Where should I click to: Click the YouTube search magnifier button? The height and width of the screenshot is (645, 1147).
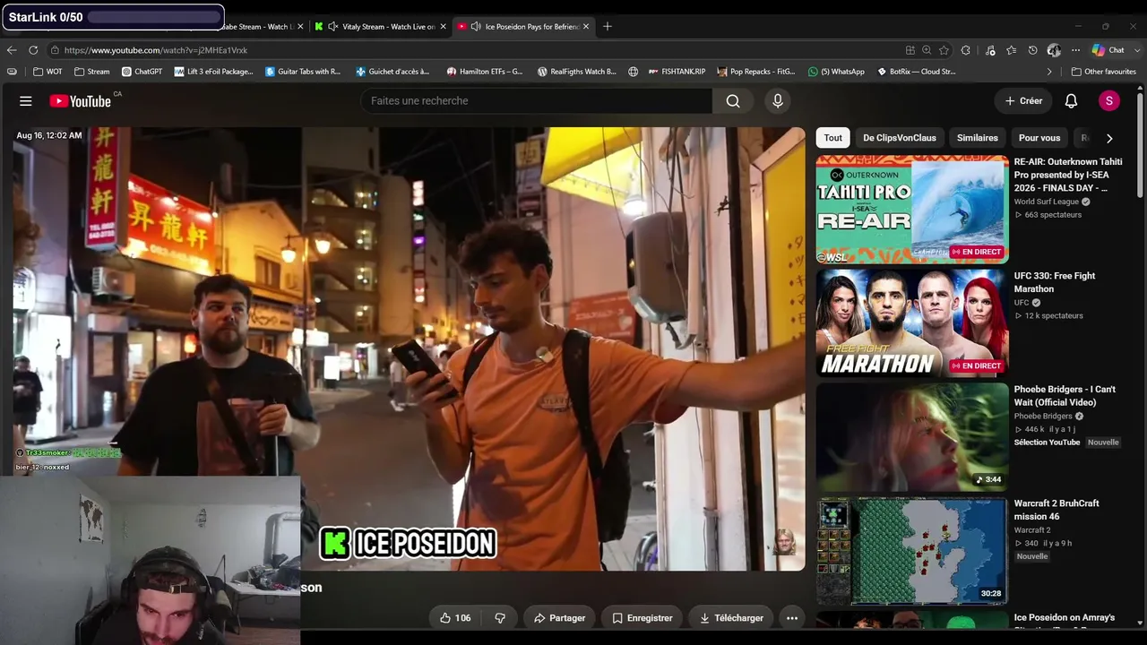(733, 101)
